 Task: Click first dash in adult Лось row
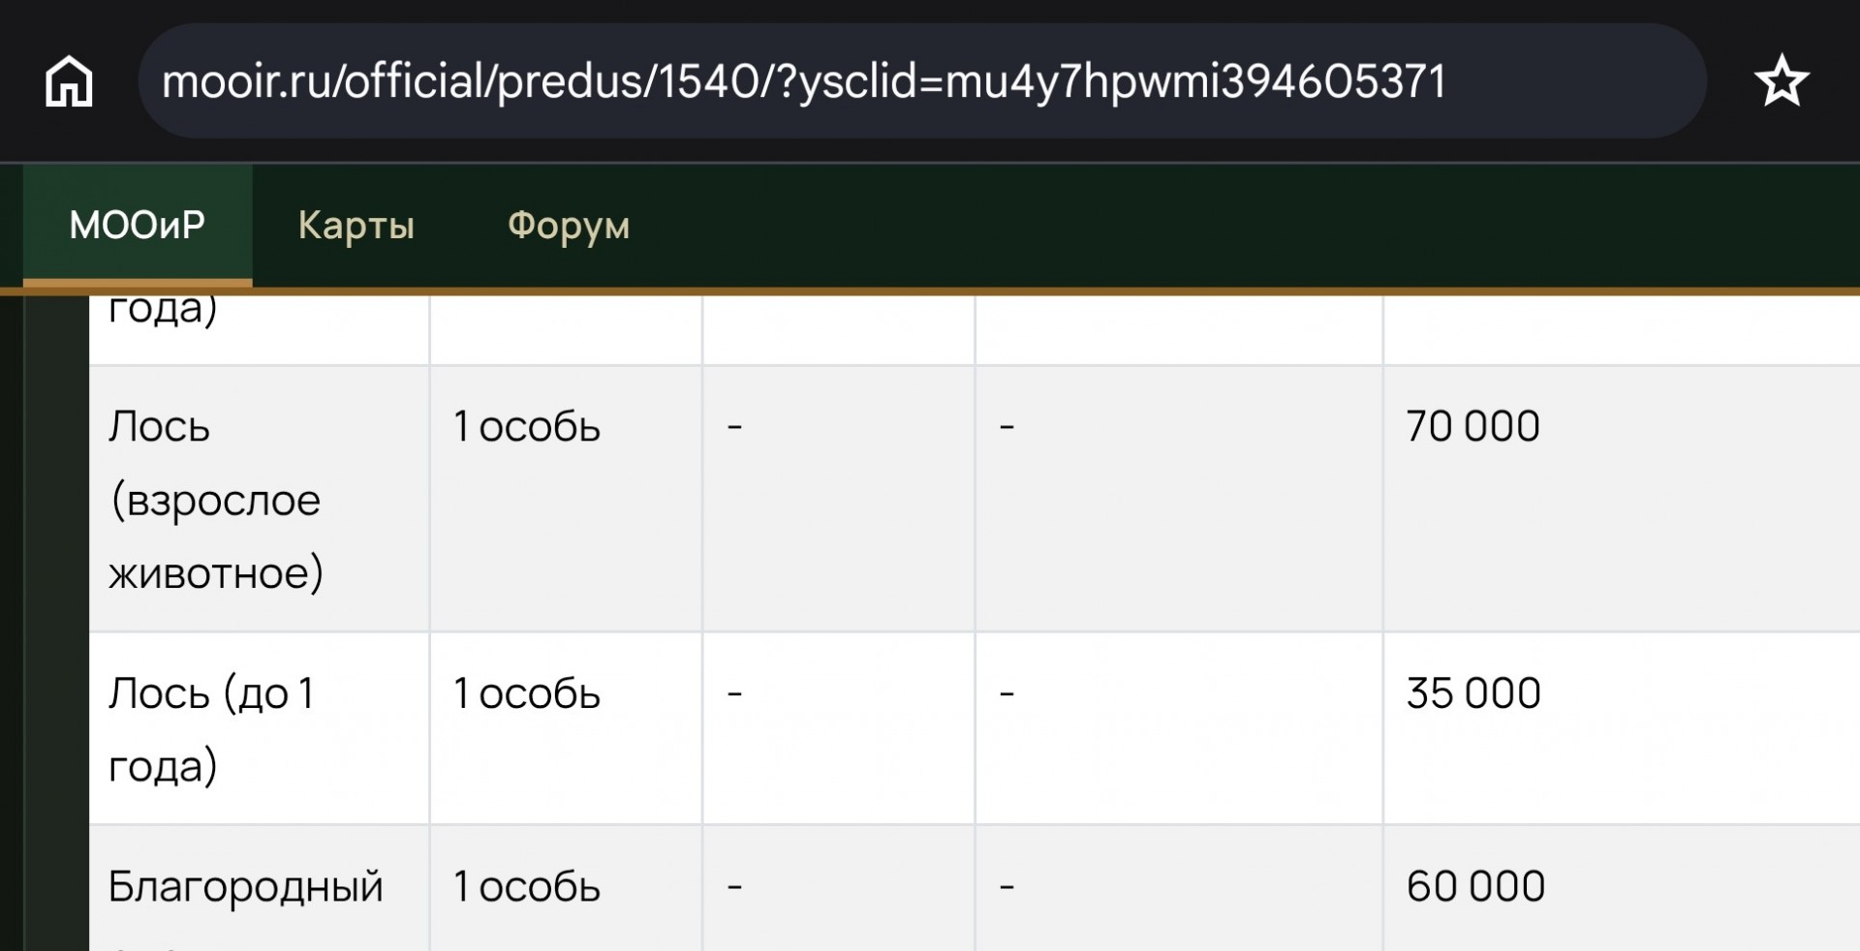[x=734, y=426]
